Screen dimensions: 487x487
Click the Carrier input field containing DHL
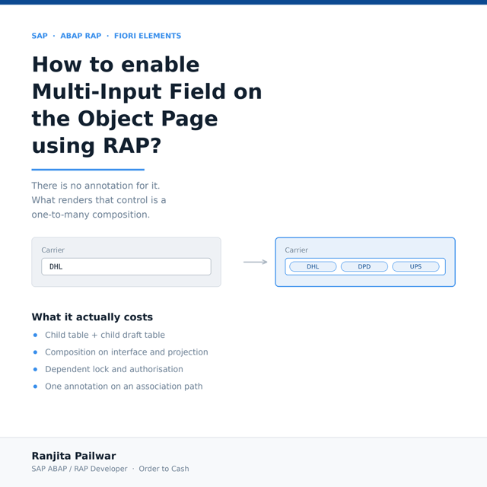click(x=126, y=266)
